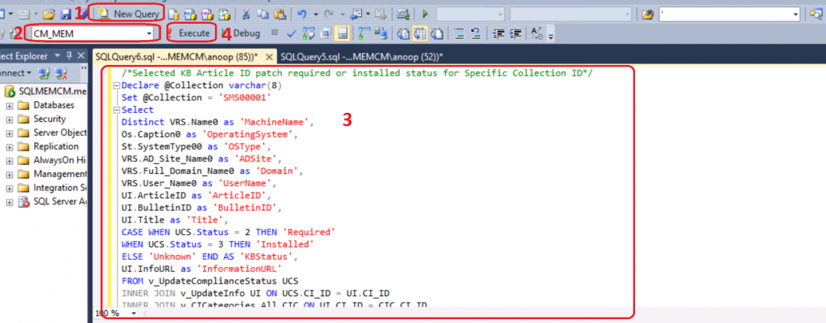Click the Uncomment Selected Lines icon

pyautogui.click(x=476, y=34)
